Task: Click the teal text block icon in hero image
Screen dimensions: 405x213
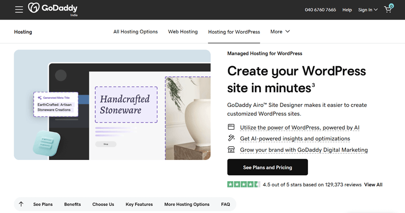Action: (47, 143)
